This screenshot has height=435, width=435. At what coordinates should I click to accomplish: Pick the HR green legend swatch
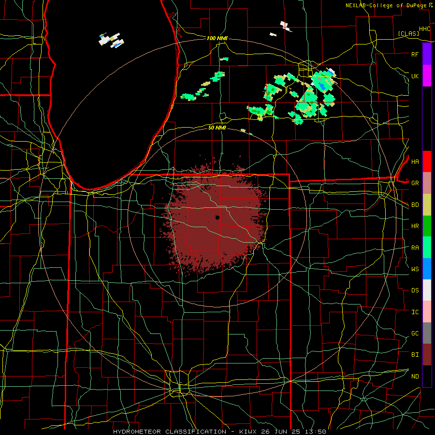pos(427,226)
